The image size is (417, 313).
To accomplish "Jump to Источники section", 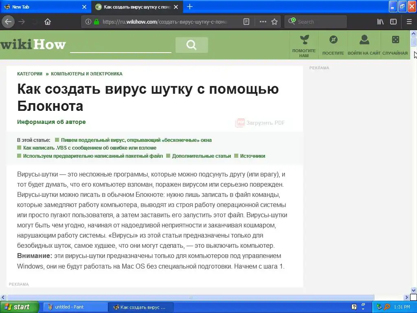I will (x=252, y=156).
